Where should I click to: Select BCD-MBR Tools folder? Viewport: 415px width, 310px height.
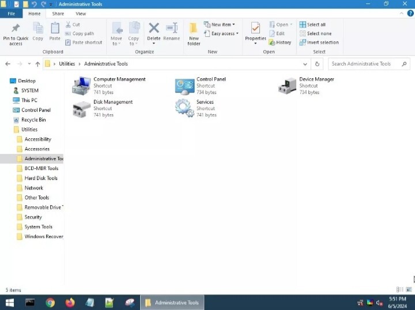pyautogui.click(x=37, y=168)
